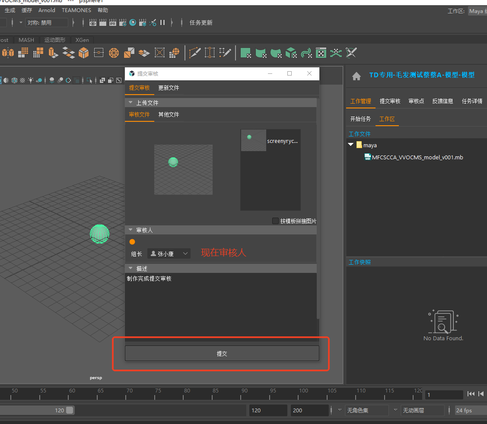Open the Arnold menu
Image resolution: width=487 pixels, height=424 pixels.
[x=47, y=10]
